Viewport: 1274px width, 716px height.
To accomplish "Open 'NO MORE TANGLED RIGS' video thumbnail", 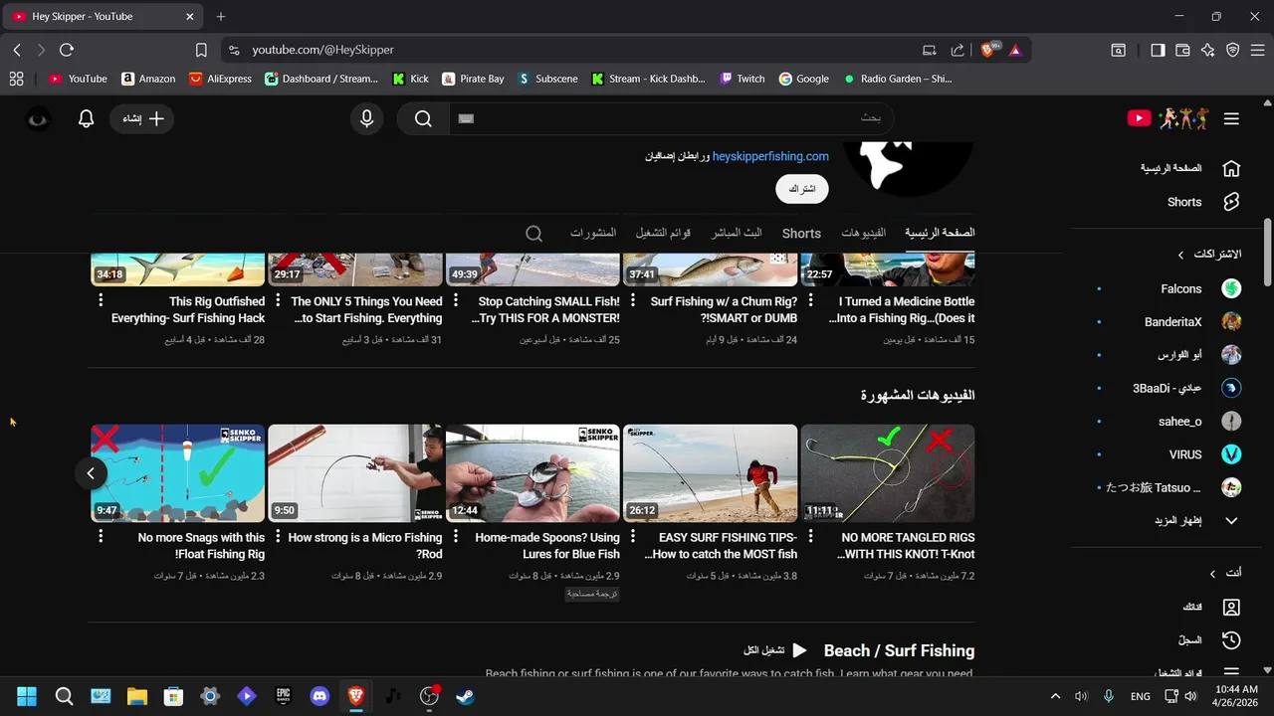I will [888, 473].
